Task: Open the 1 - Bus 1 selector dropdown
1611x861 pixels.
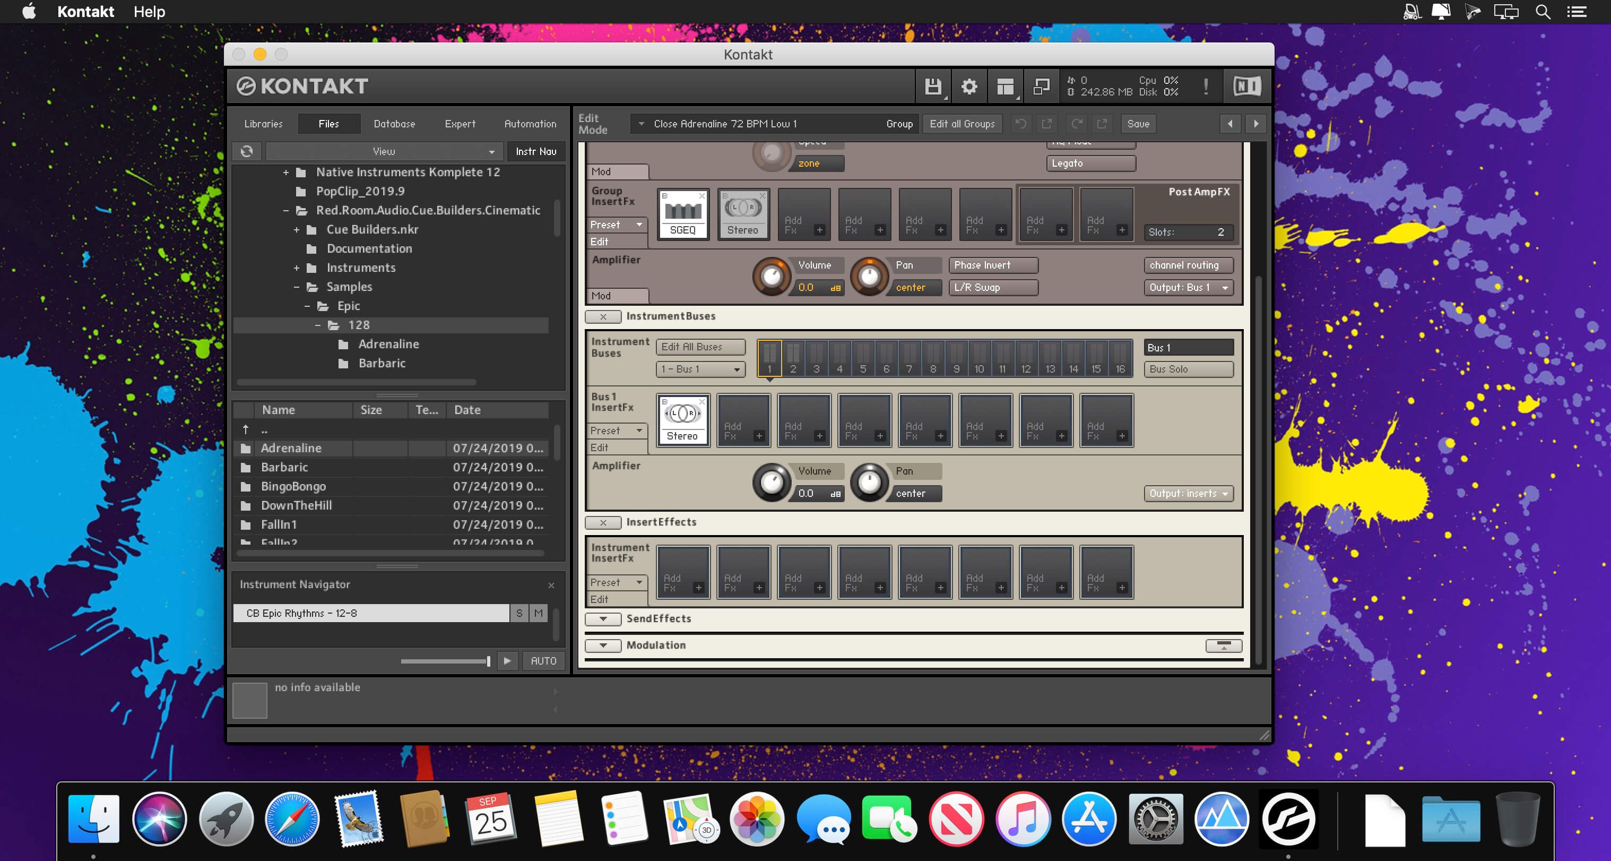Action: [x=700, y=369]
